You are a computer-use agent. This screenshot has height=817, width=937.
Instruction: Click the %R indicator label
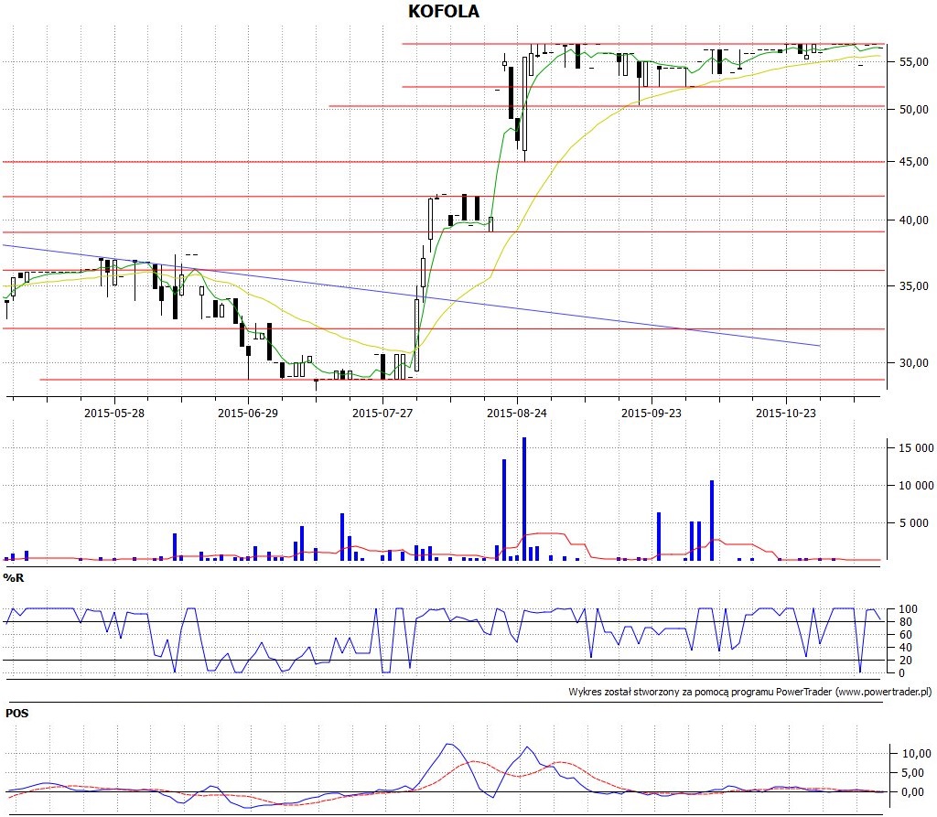(13, 578)
